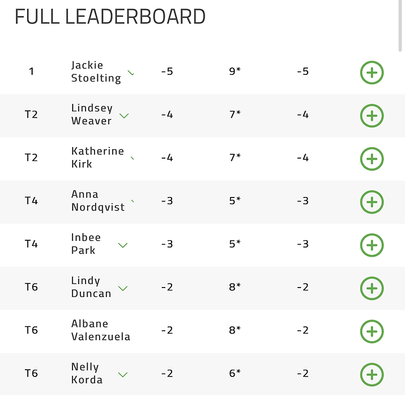This screenshot has height=395, width=405.
Task: Click the vertical scrollbar on the right
Action: coord(400,26)
